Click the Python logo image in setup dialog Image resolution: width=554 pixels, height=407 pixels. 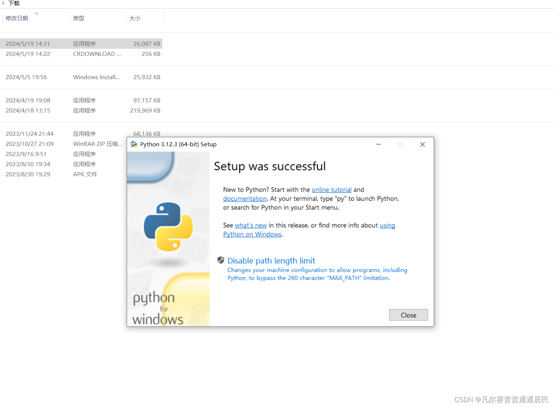pos(168,227)
